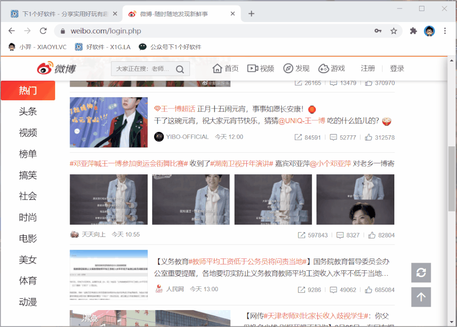Close the 微博 tab
The width and height of the screenshot is (457, 327).
click(233, 14)
